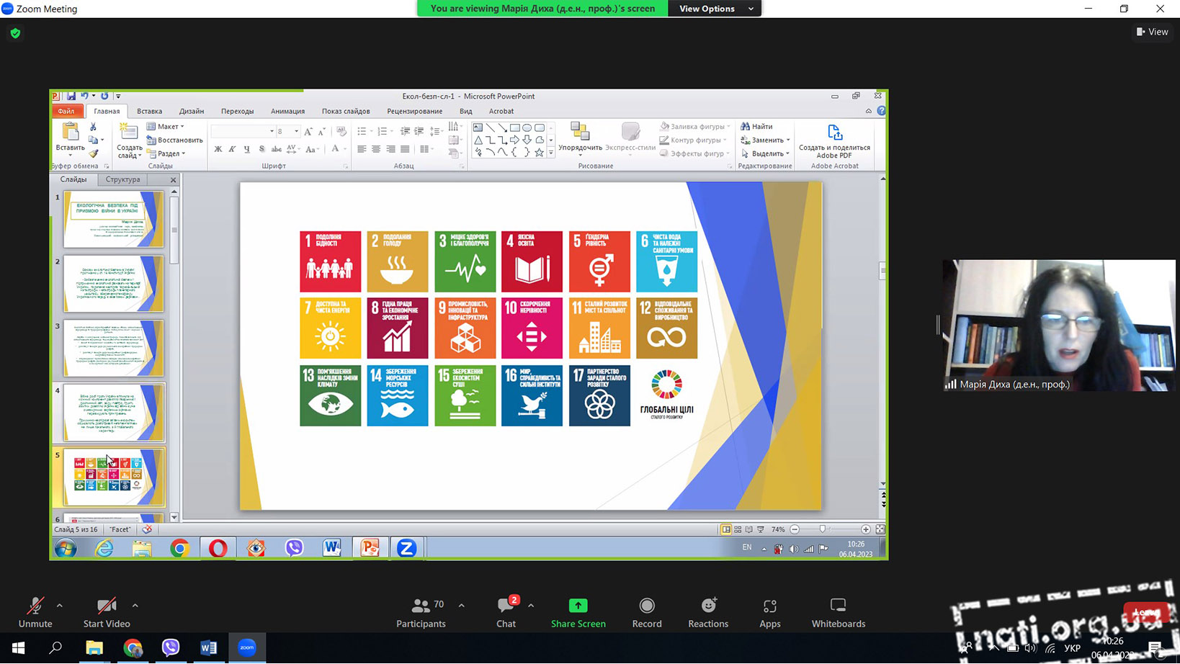This screenshot has width=1180, height=664.
Task: Open Вставка ribbon tab
Action: [149, 111]
